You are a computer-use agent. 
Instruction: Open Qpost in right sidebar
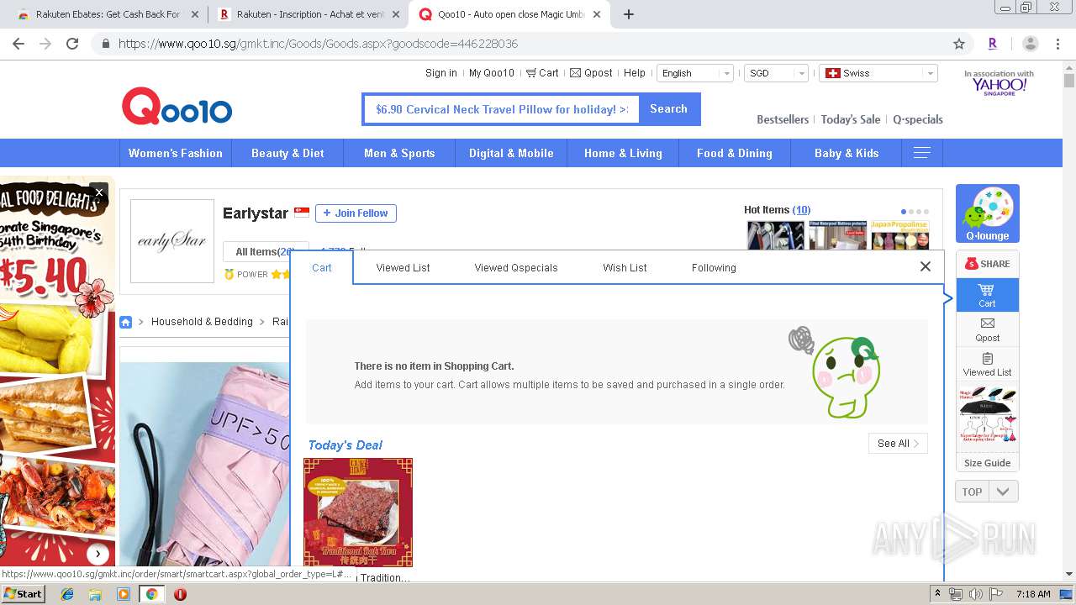988,329
